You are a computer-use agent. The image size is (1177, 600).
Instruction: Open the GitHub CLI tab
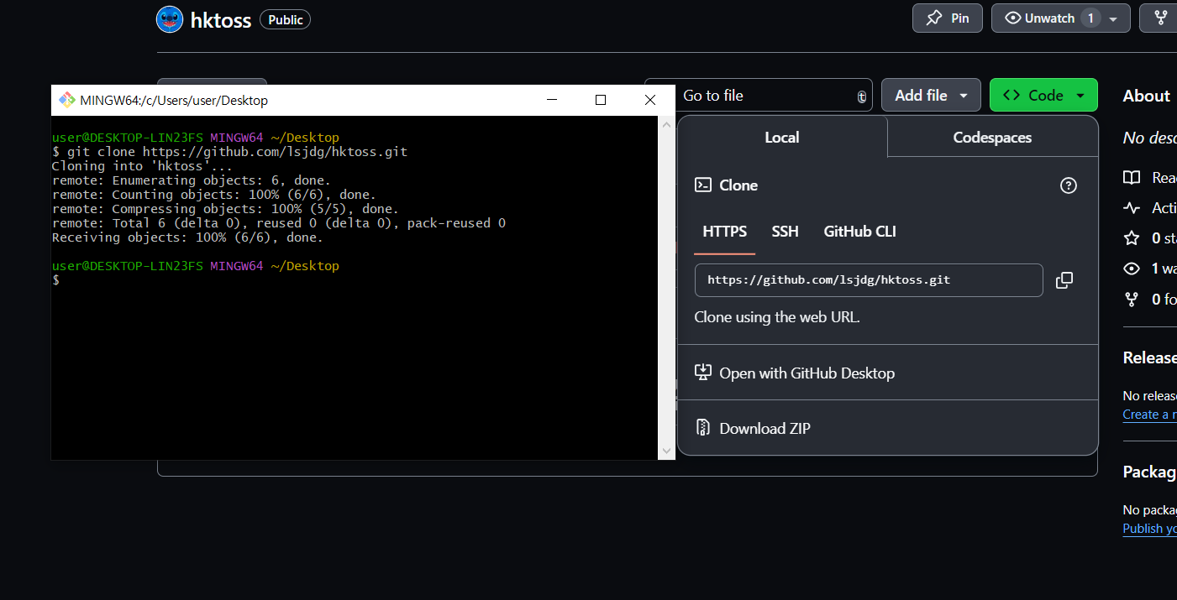tap(859, 232)
